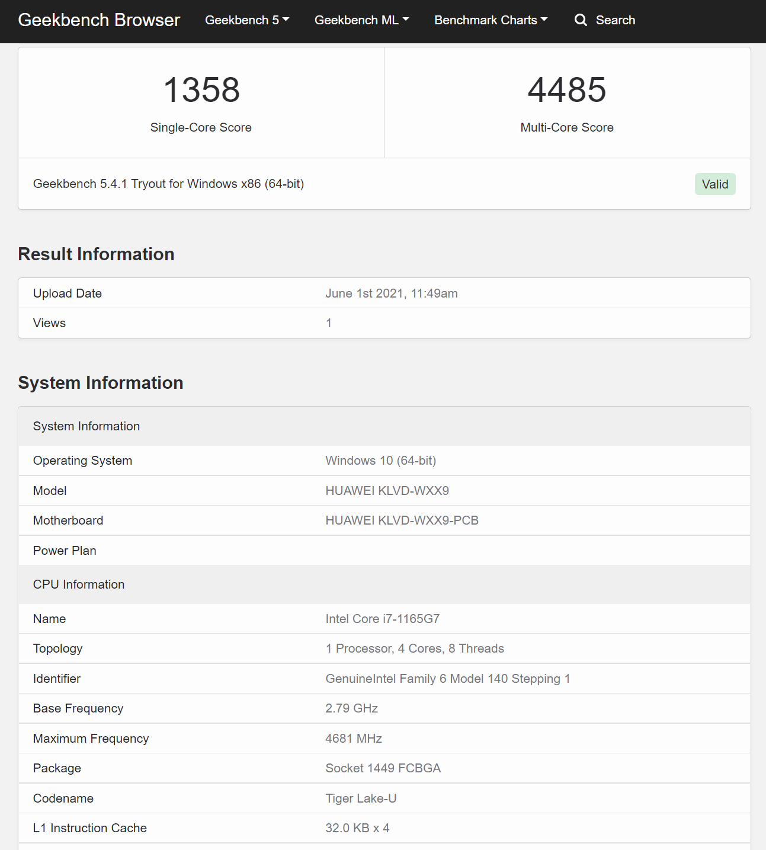The image size is (766, 850).
Task: Click the CPU Information section header
Action: click(x=79, y=584)
